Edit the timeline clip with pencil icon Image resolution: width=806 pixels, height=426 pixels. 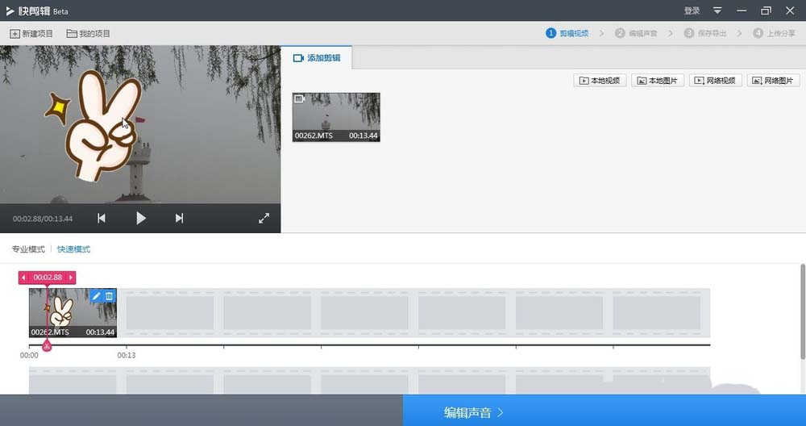click(96, 296)
